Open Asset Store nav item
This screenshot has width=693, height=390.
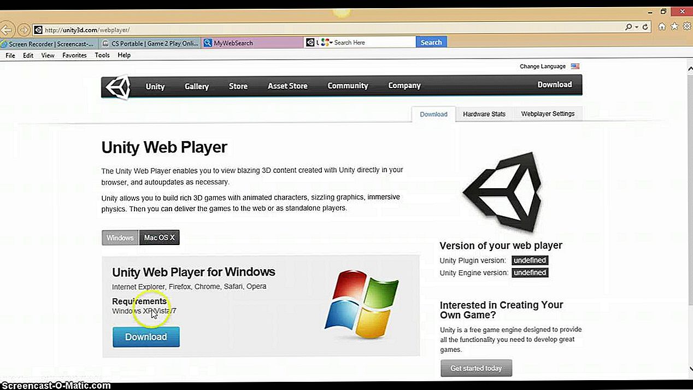pyautogui.click(x=287, y=86)
